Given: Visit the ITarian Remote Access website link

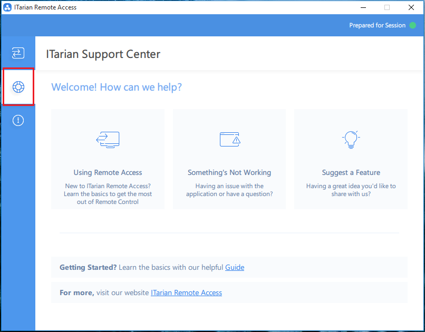Looking at the screenshot, I should 187,292.
